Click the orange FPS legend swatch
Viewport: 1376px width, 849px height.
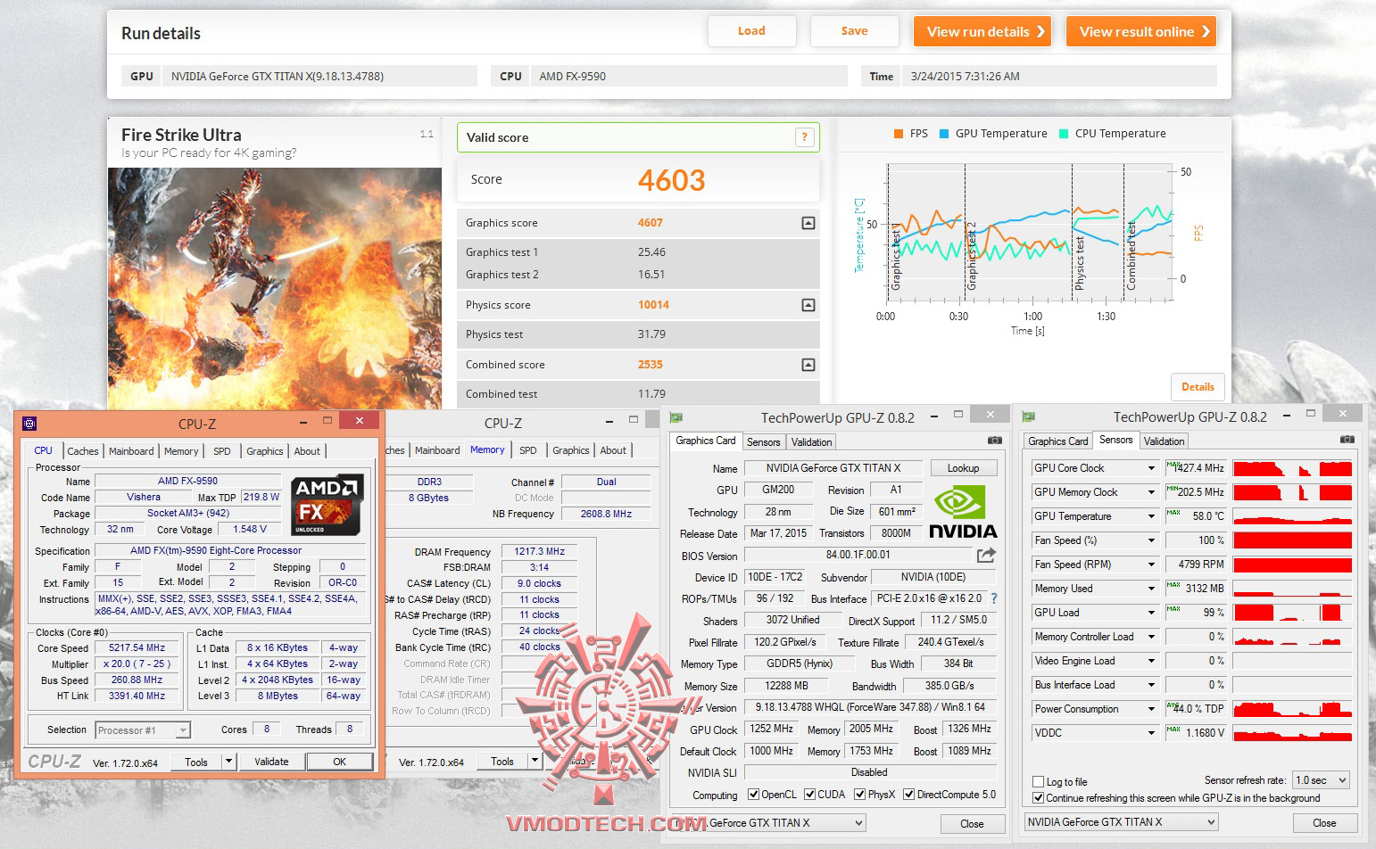pos(899,134)
